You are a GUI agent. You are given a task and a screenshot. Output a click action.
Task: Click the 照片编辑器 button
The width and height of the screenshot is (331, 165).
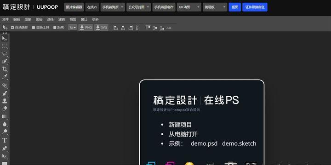pyautogui.click(x=74, y=7)
